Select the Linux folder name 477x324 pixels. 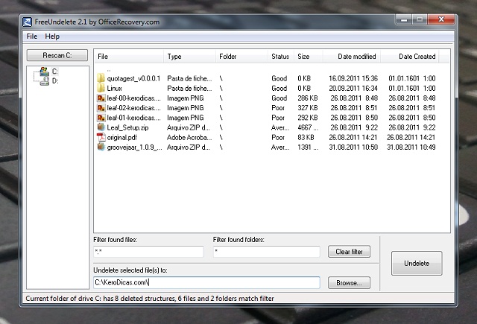(x=114, y=88)
